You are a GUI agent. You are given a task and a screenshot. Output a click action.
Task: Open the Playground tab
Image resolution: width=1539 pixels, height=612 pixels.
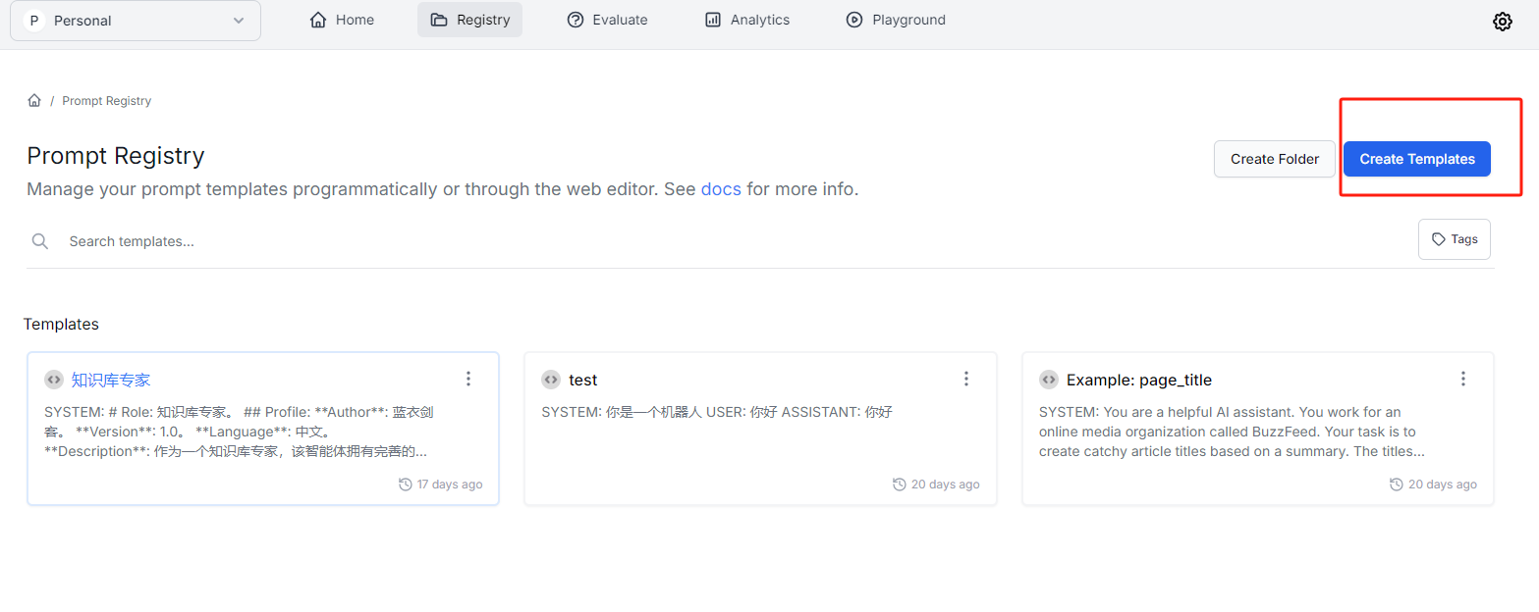(x=895, y=20)
